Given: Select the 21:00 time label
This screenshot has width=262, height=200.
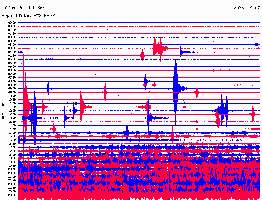Looking at the screenshot, I should 12,177.
